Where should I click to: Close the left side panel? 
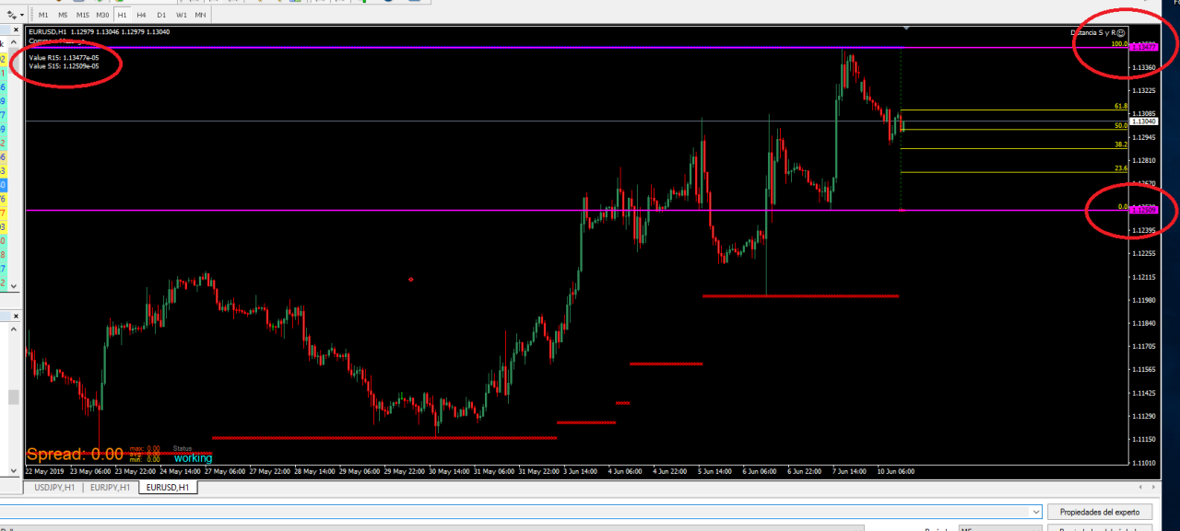(x=14, y=31)
